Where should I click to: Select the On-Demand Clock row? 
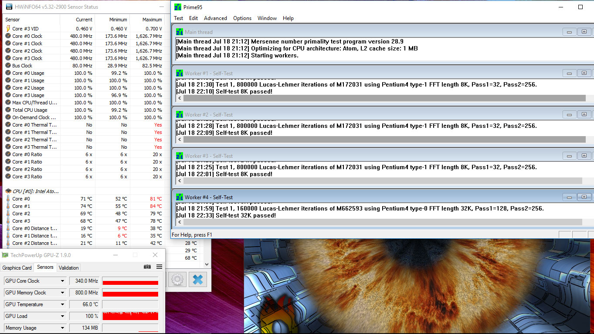pos(84,117)
